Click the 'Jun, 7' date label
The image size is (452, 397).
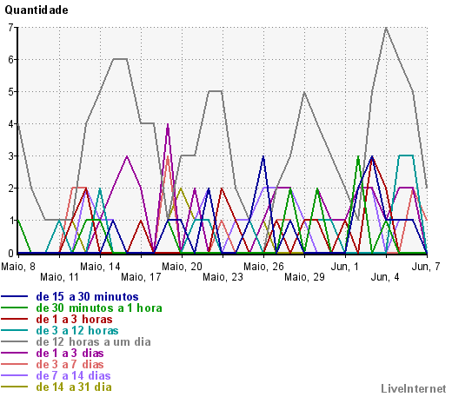(x=426, y=267)
